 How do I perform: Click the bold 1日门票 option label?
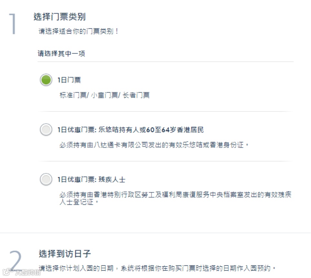click(69, 80)
